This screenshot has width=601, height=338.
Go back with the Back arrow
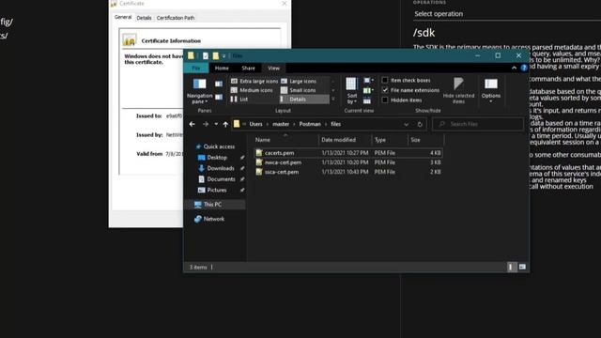[192, 124]
